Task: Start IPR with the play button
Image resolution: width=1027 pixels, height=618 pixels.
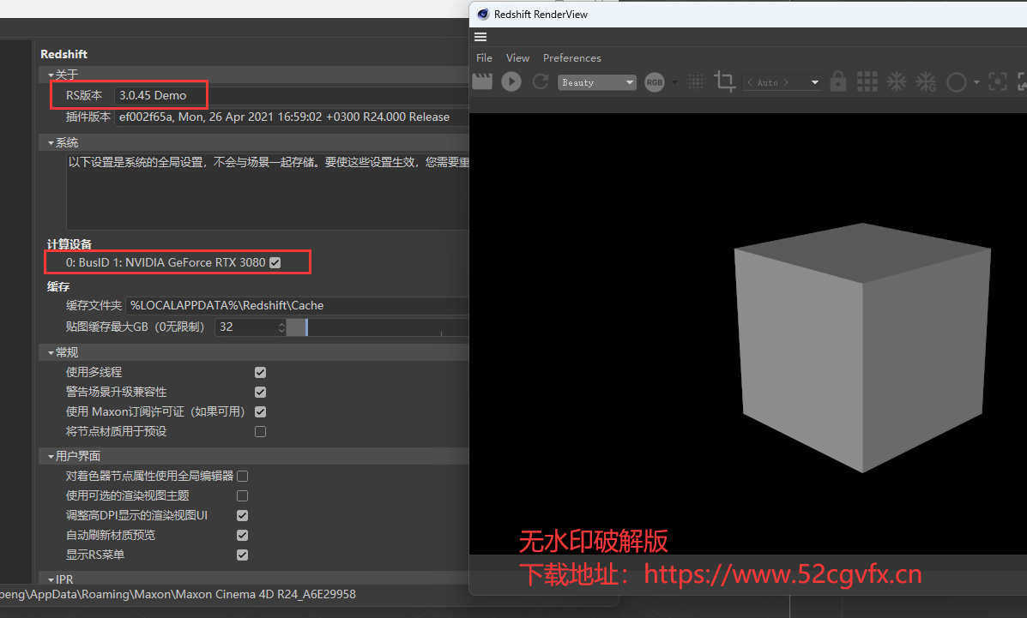Action: pos(511,81)
